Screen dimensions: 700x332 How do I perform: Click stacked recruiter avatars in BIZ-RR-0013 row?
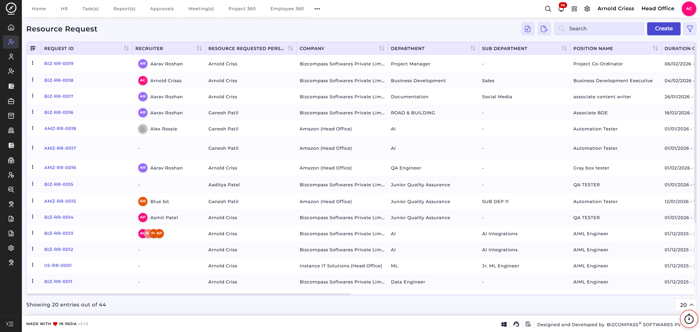151,233
